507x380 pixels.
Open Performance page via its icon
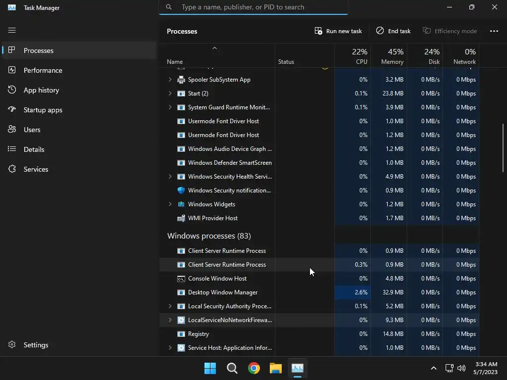(12, 70)
